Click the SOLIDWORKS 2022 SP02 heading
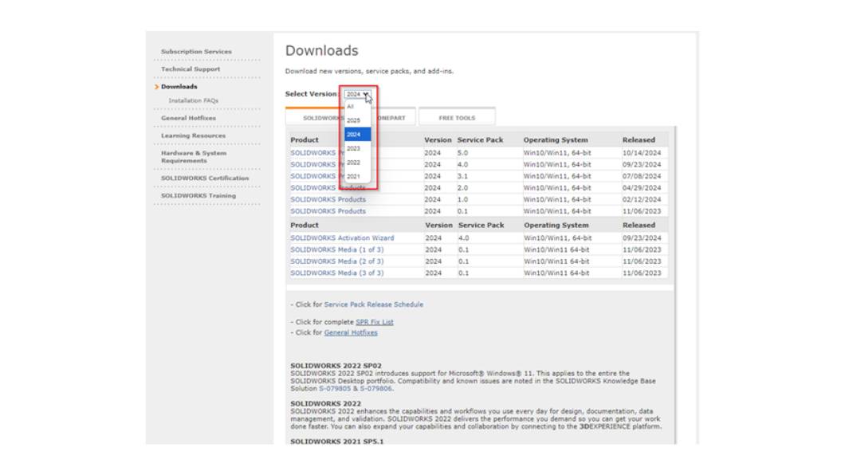This screenshot has width=845, height=475. pyautogui.click(x=336, y=366)
